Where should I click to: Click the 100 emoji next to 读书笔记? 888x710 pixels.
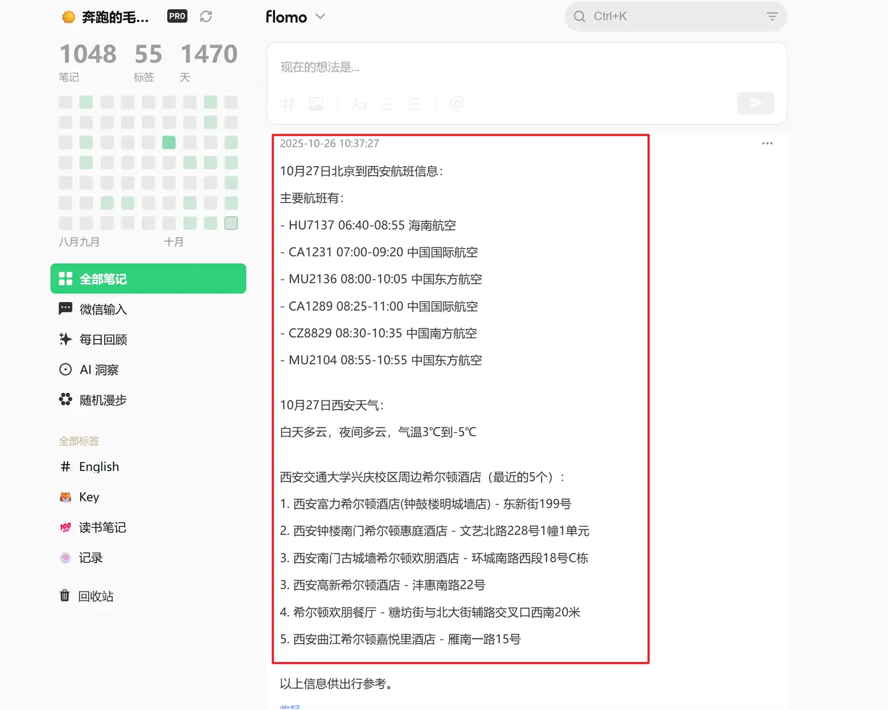[x=65, y=528]
